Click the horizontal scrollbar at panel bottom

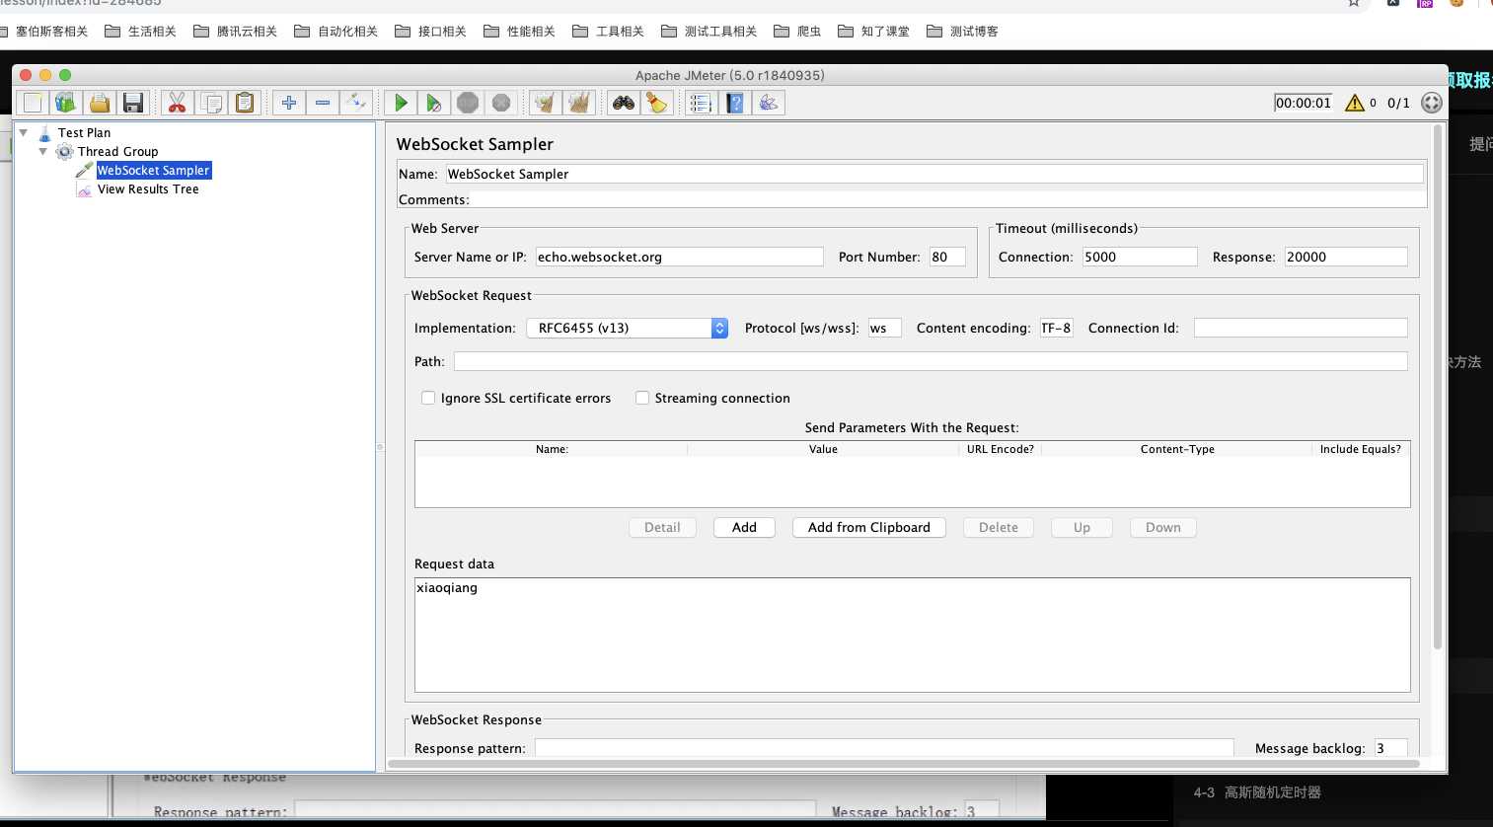904,764
